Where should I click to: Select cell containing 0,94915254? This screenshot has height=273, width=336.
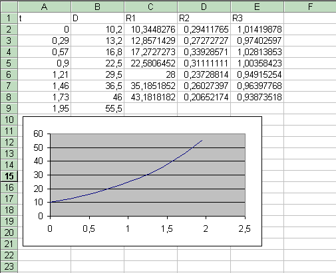[257, 74]
